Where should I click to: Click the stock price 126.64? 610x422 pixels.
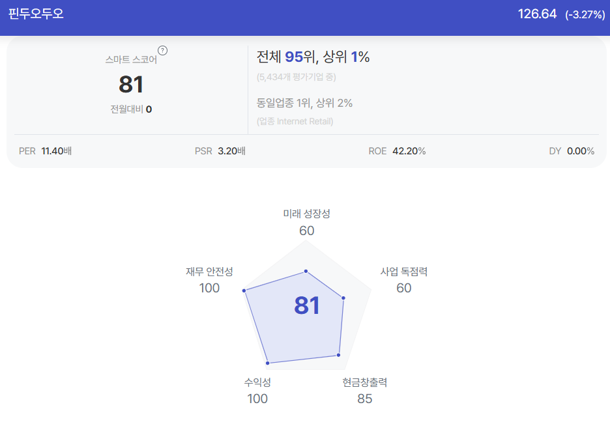click(x=537, y=14)
